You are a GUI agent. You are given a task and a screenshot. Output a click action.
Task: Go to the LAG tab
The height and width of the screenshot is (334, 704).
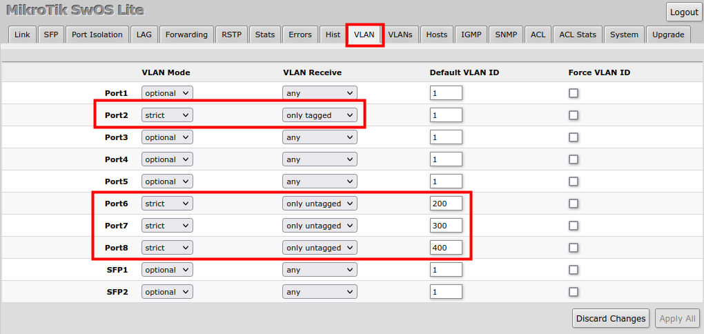point(144,35)
